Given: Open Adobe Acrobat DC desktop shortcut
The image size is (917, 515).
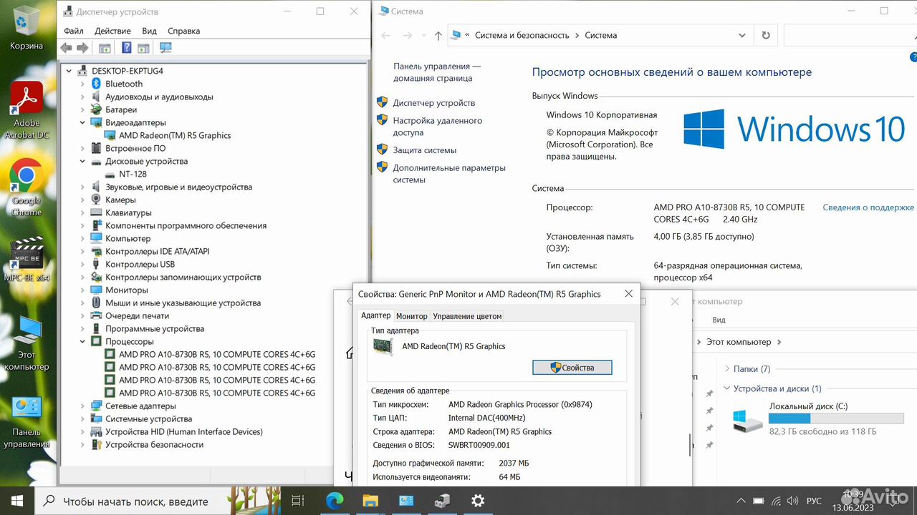Looking at the screenshot, I should (x=27, y=110).
